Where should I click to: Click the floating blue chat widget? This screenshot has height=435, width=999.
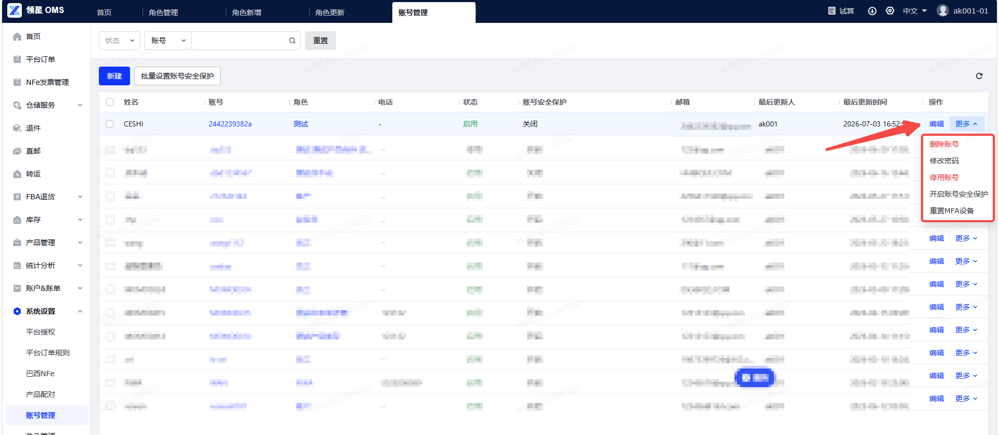point(755,377)
